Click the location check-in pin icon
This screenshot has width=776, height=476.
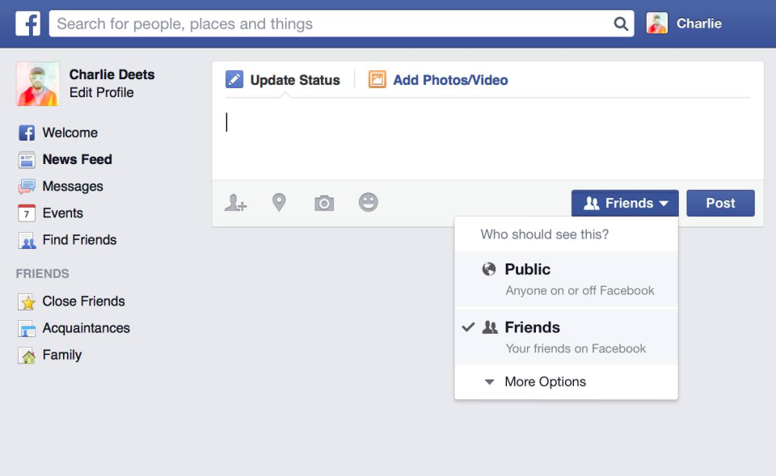point(279,203)
